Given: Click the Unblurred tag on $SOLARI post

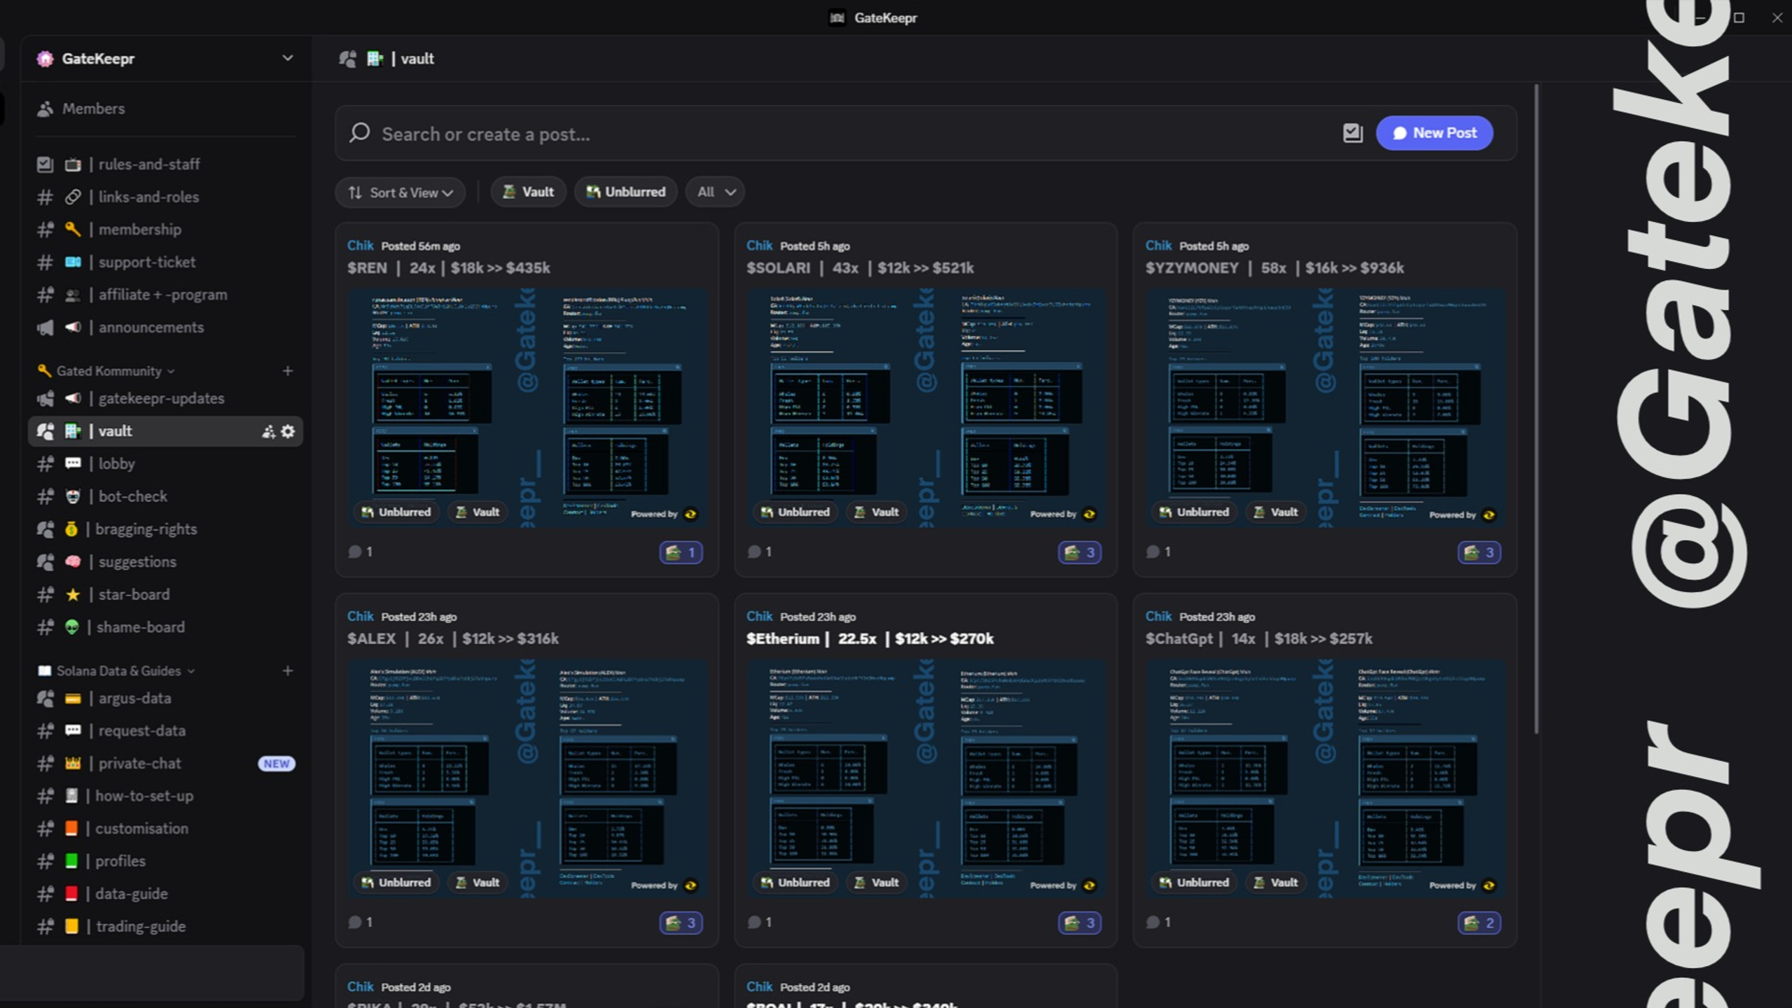Looking at the screenshot, I should [x=794, y=512].
